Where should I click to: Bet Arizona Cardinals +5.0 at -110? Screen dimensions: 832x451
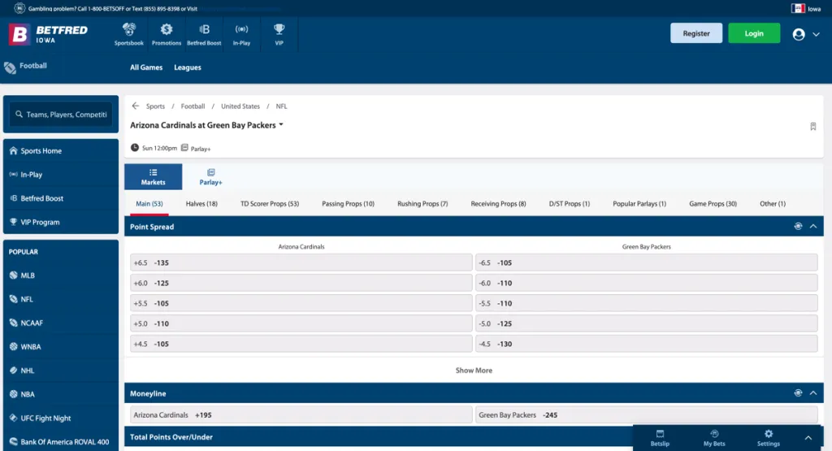[x=301, y=323]
